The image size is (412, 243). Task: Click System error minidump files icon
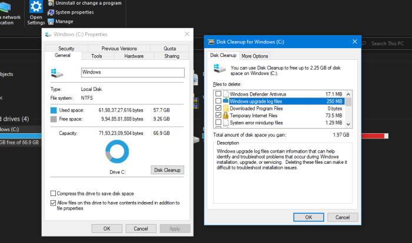click(226, 123)
